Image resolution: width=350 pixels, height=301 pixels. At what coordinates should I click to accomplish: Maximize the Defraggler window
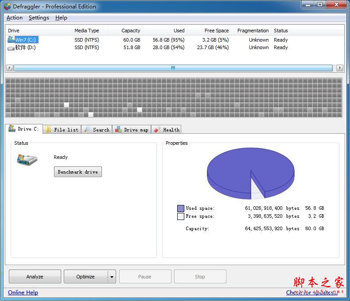[320, 4]
